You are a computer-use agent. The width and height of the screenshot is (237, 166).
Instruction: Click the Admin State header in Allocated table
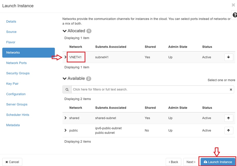[x=178, y=47]
